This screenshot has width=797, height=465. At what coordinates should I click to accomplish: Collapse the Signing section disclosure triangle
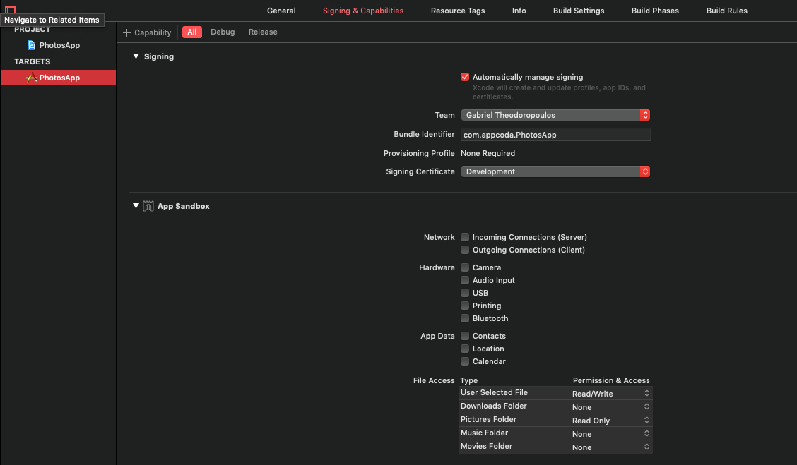pos(136,56)
